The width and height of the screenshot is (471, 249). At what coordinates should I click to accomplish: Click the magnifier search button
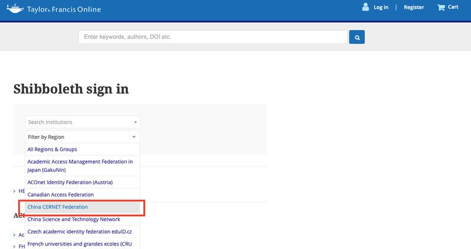(x=357, y=37)
